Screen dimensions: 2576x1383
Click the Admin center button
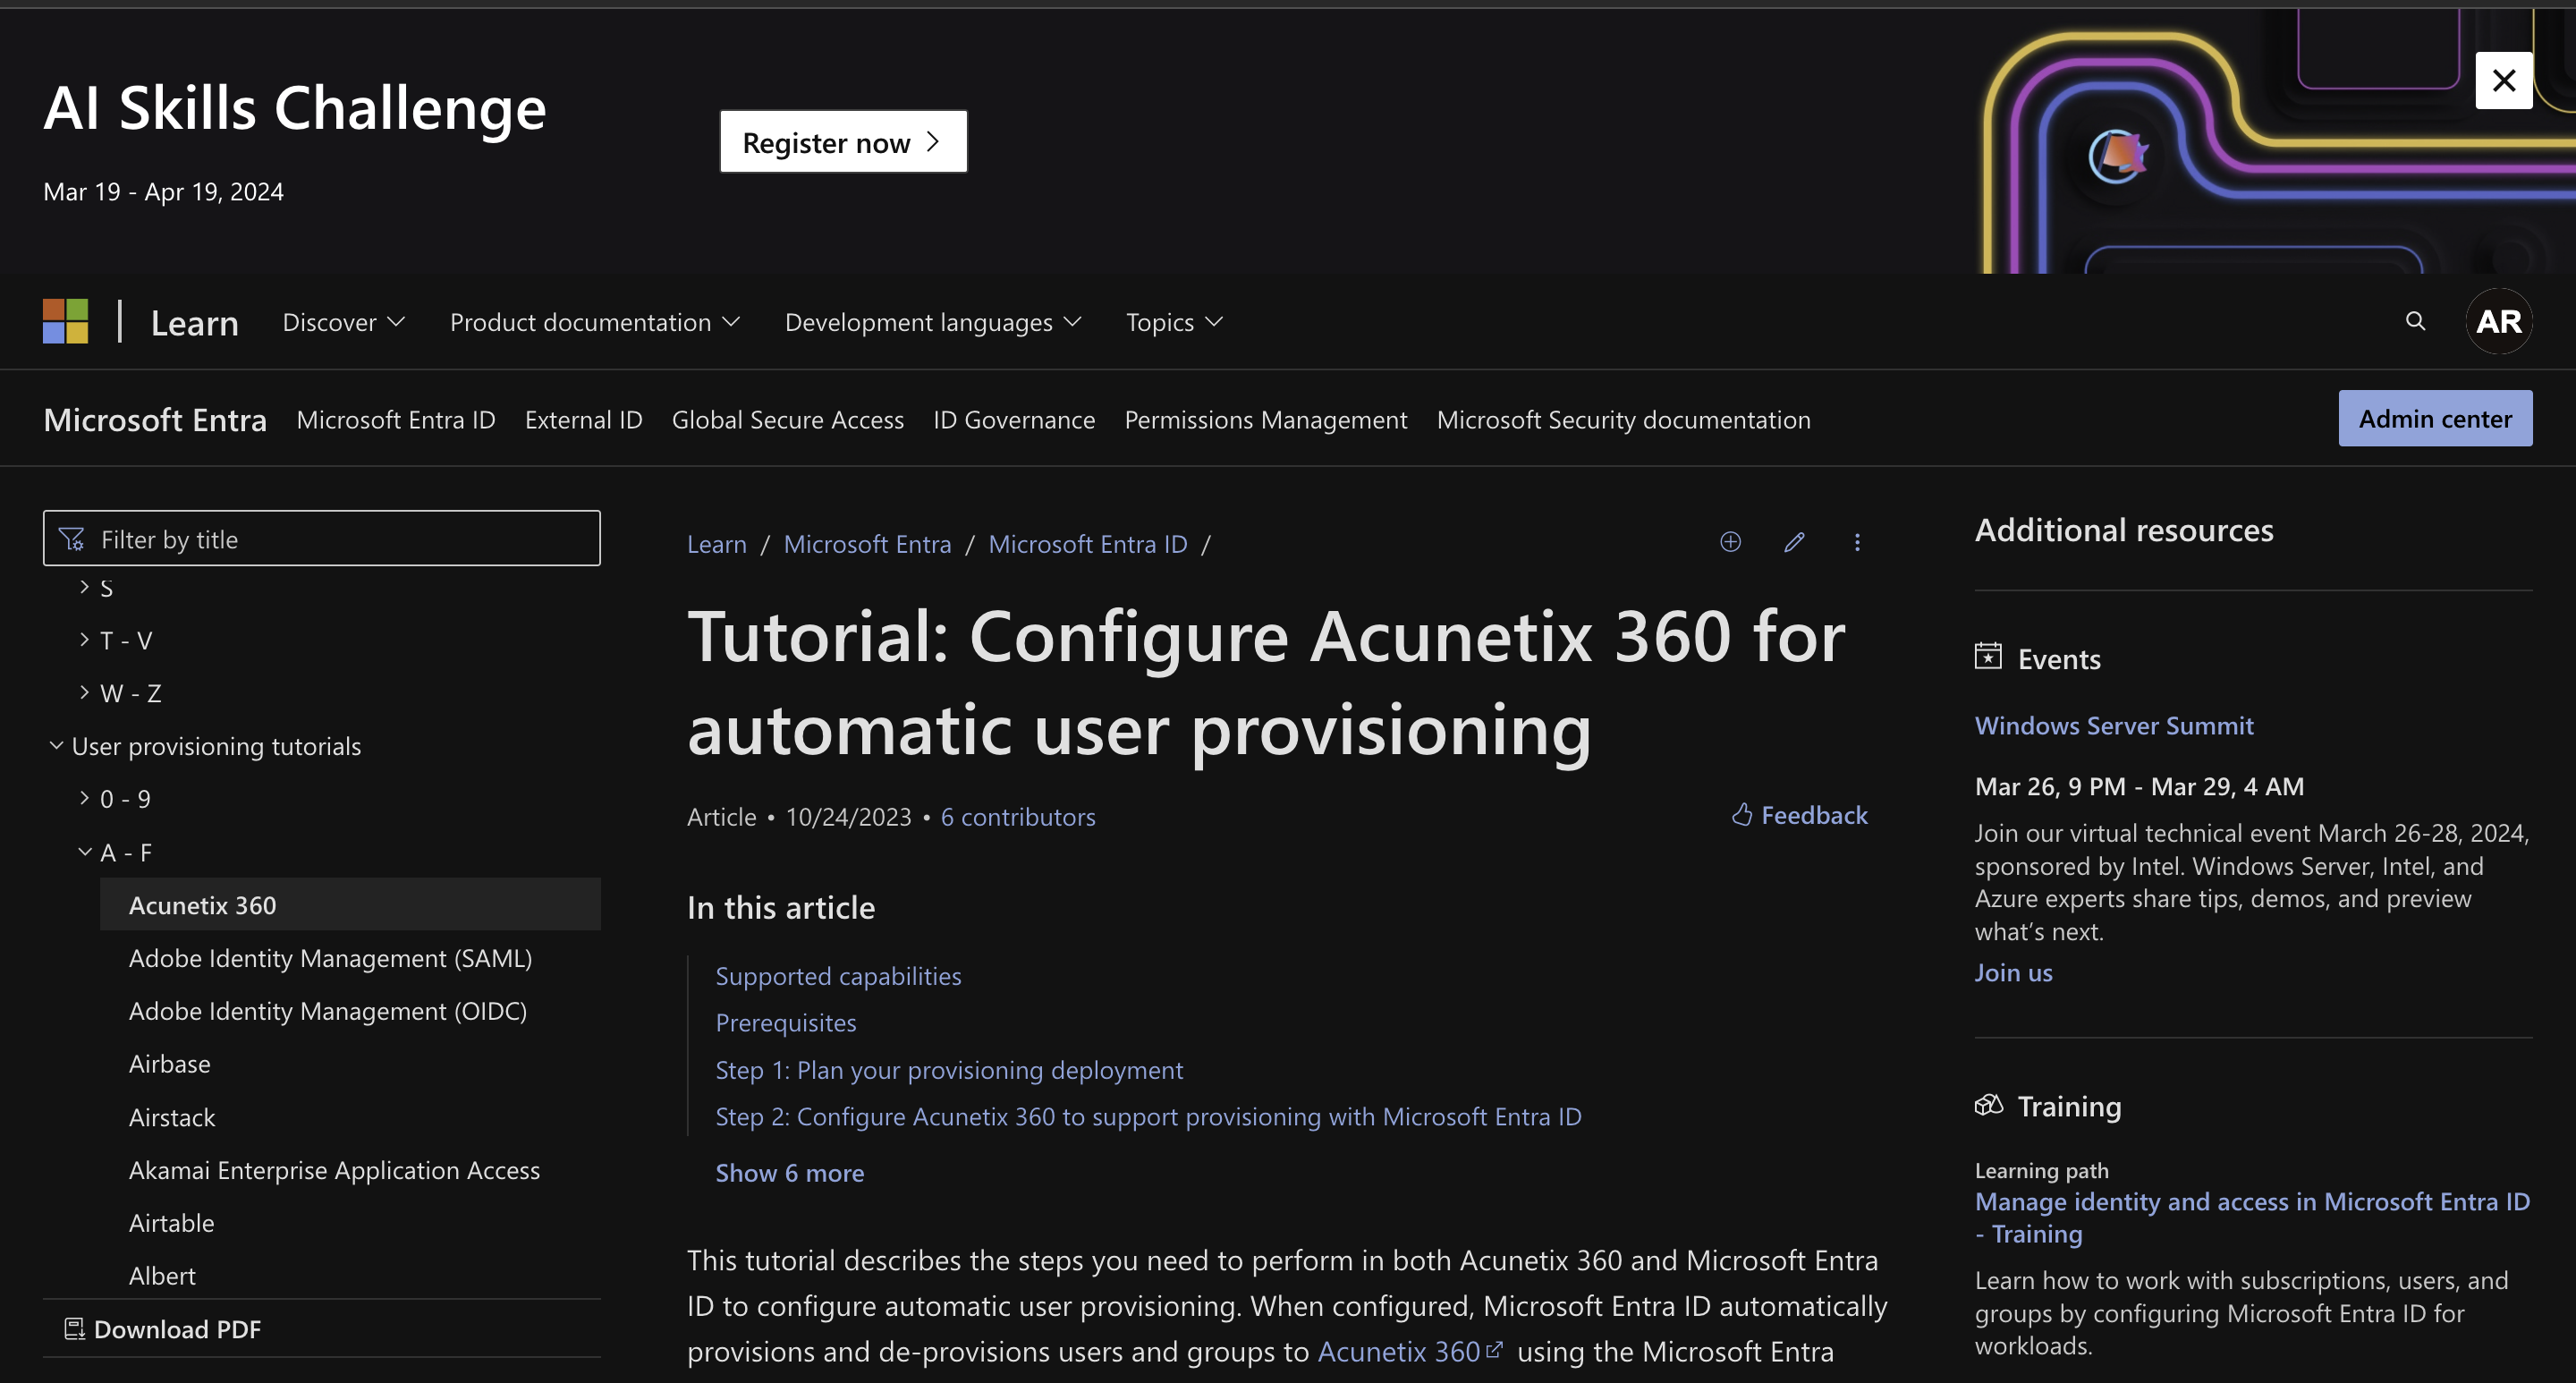(x=2435, y=418)
